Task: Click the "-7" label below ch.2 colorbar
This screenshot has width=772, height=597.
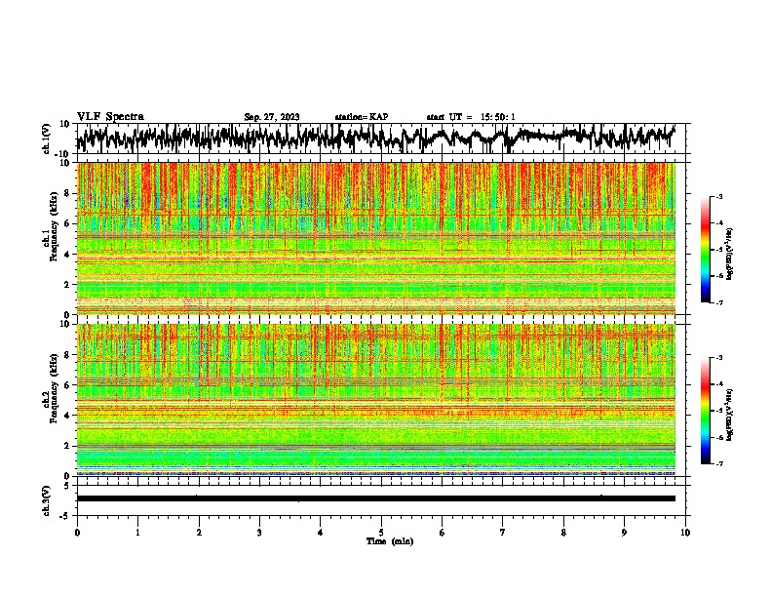Action: (718, 463)
